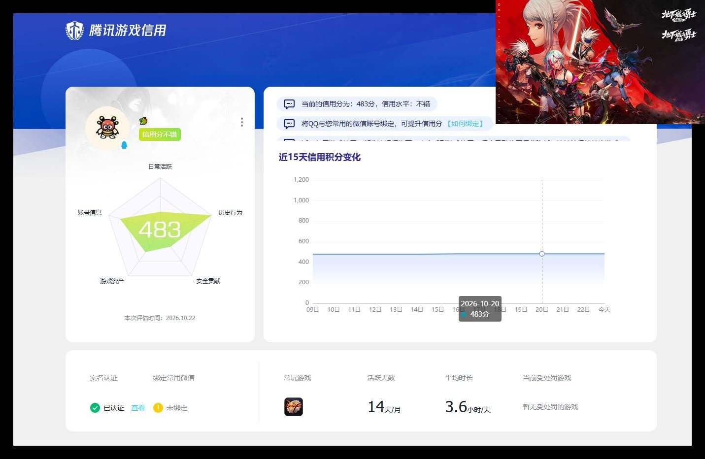
Task: Click the small green nickname icon
Action: (143, 121)
